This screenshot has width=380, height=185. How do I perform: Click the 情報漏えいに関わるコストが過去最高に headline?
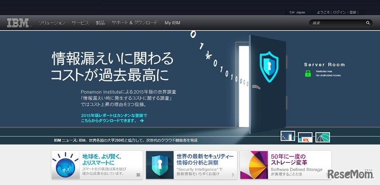click(x=112, y=67)
